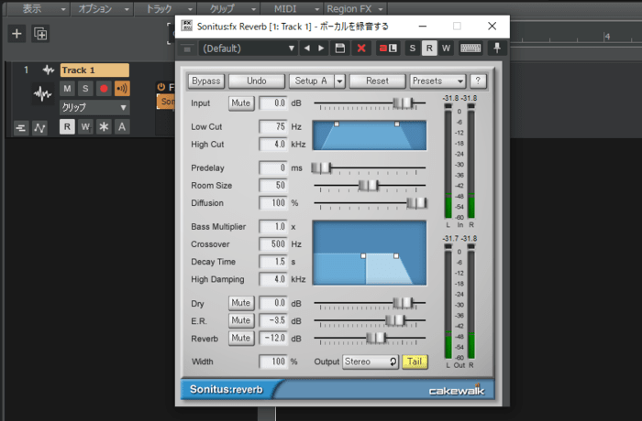Toggle the E.R. Mute button
This screenshot has width=642, height=421.
pos(240,320)
